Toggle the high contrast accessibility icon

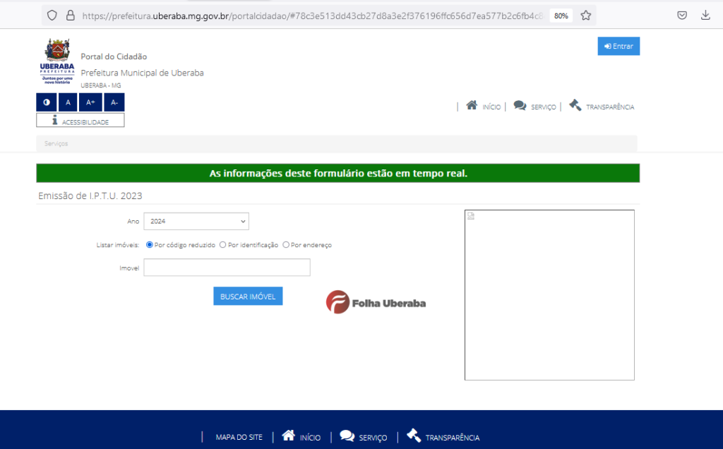click(x=47, y=102)
